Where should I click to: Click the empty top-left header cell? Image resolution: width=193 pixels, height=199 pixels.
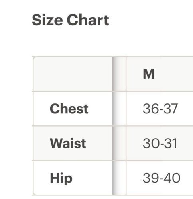coord(73,74)
